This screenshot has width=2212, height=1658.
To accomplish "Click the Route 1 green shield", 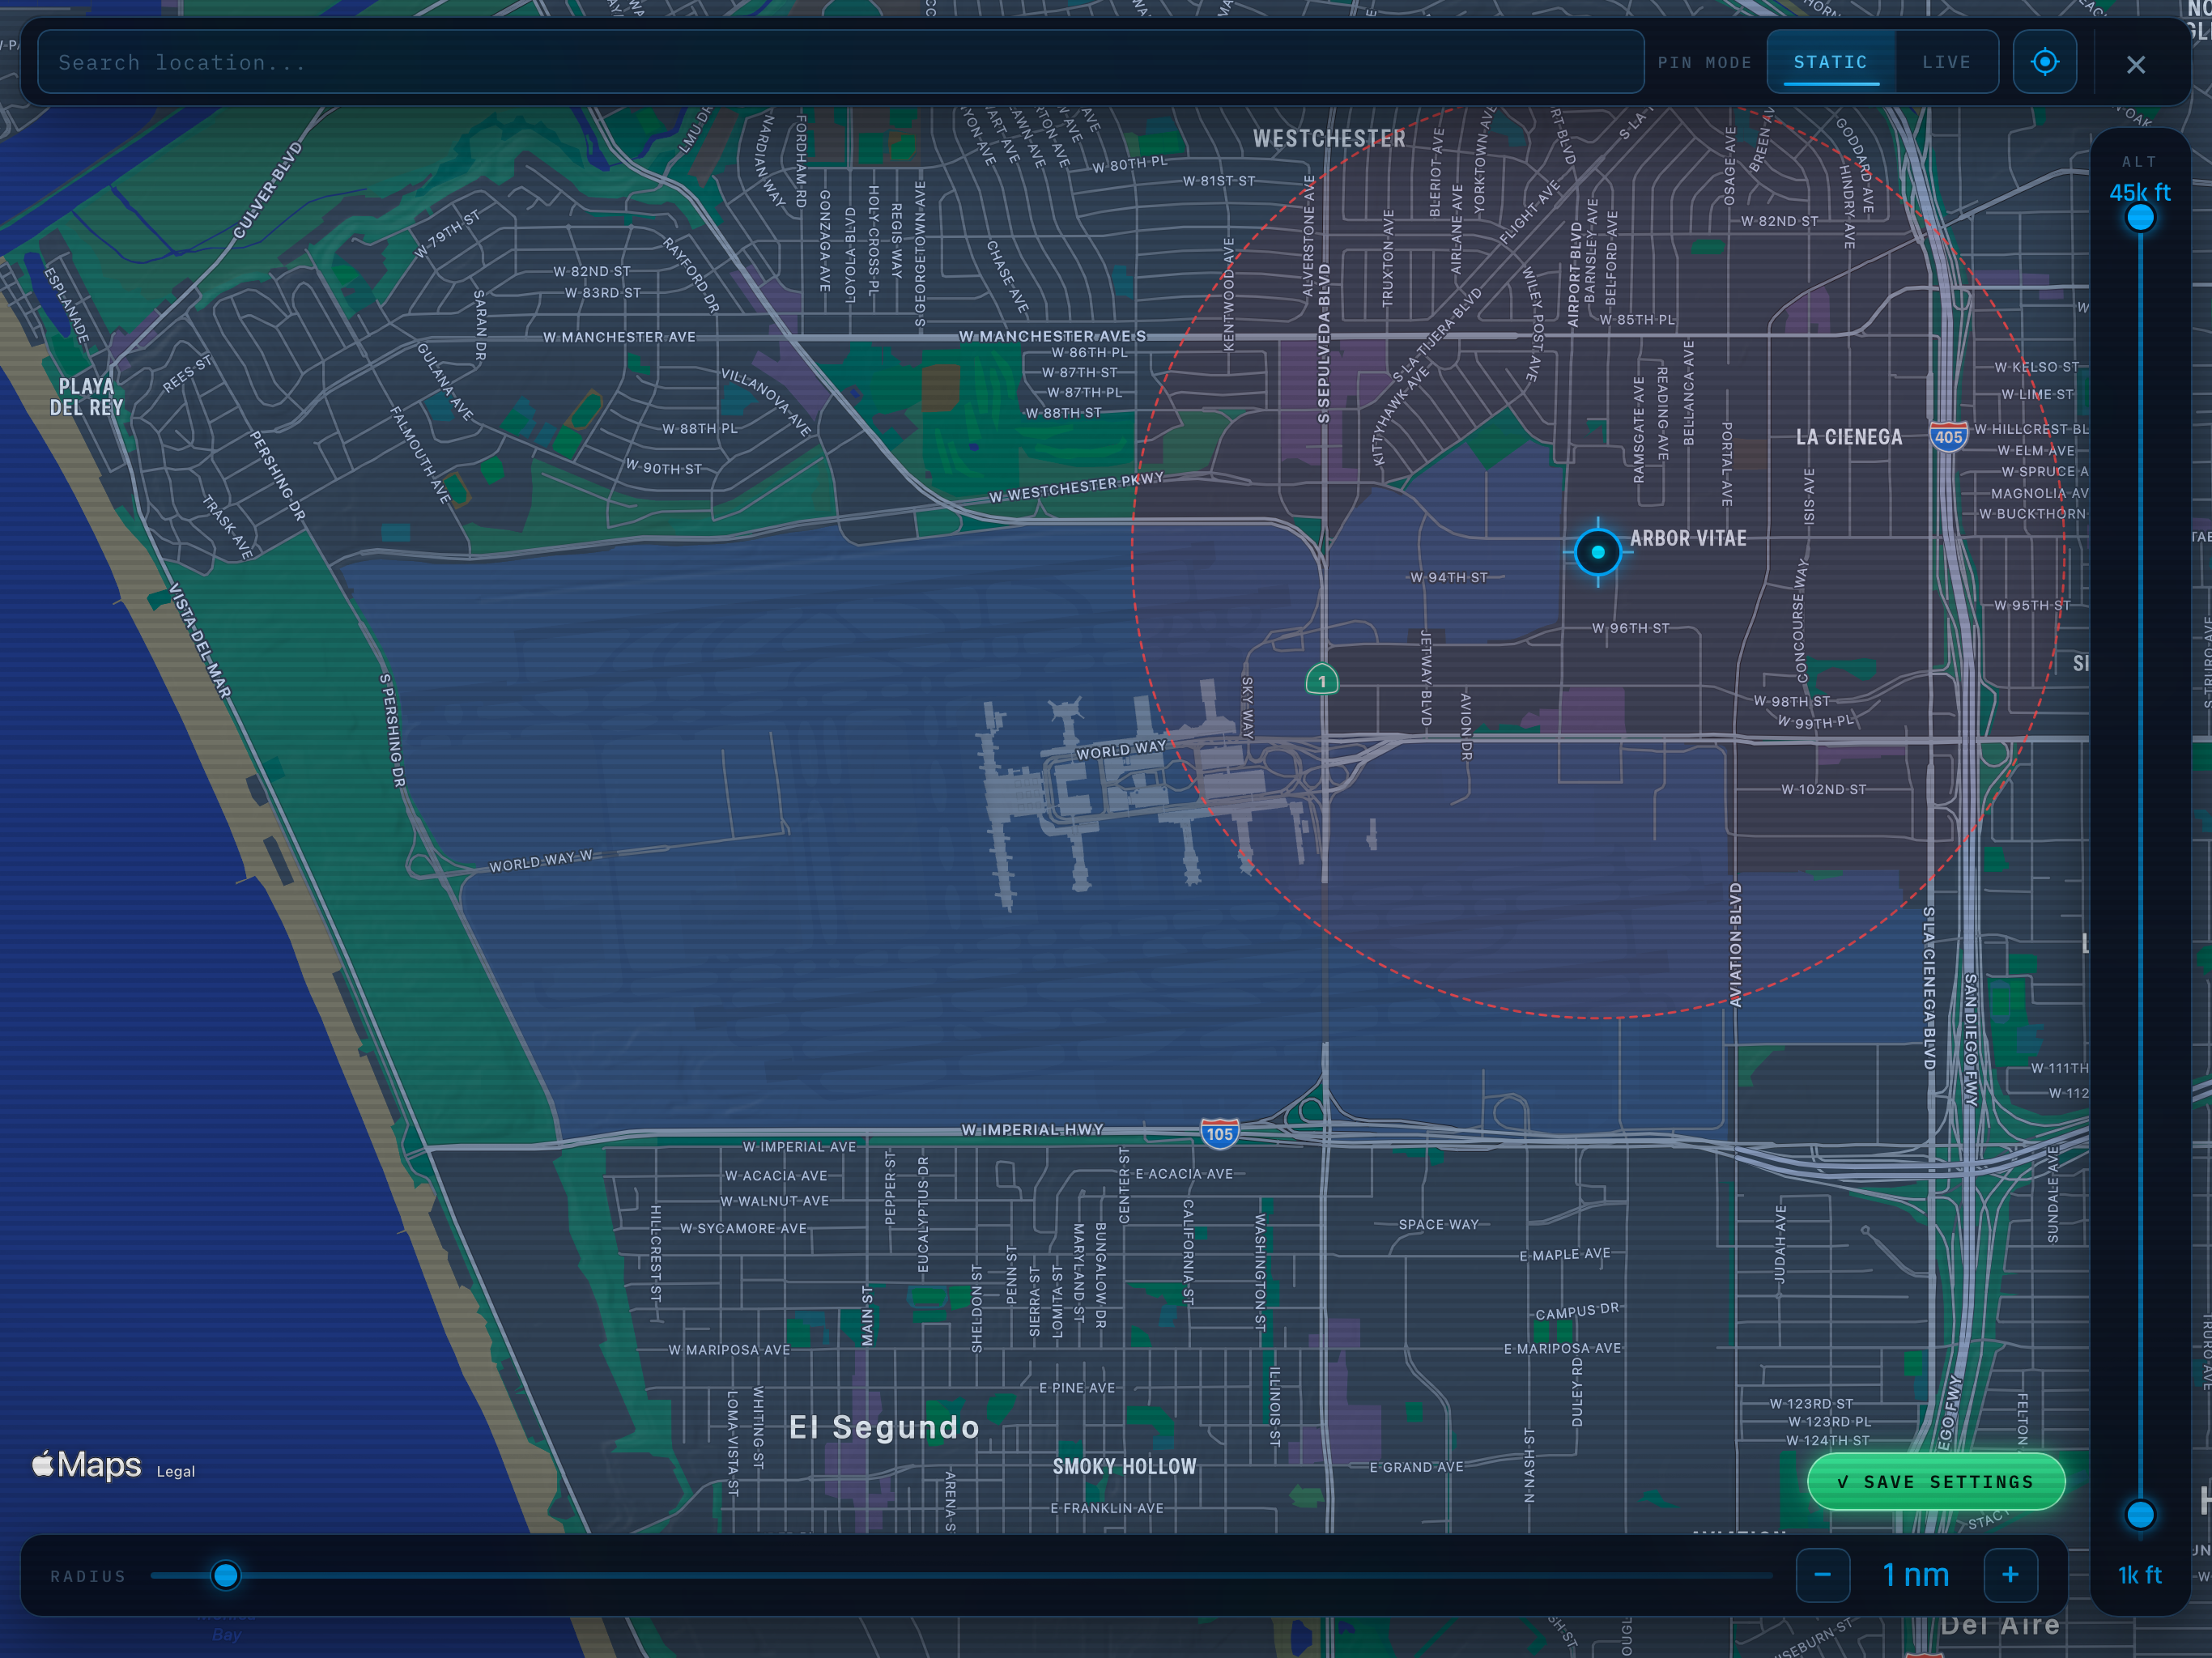I will click(1322, 680).
